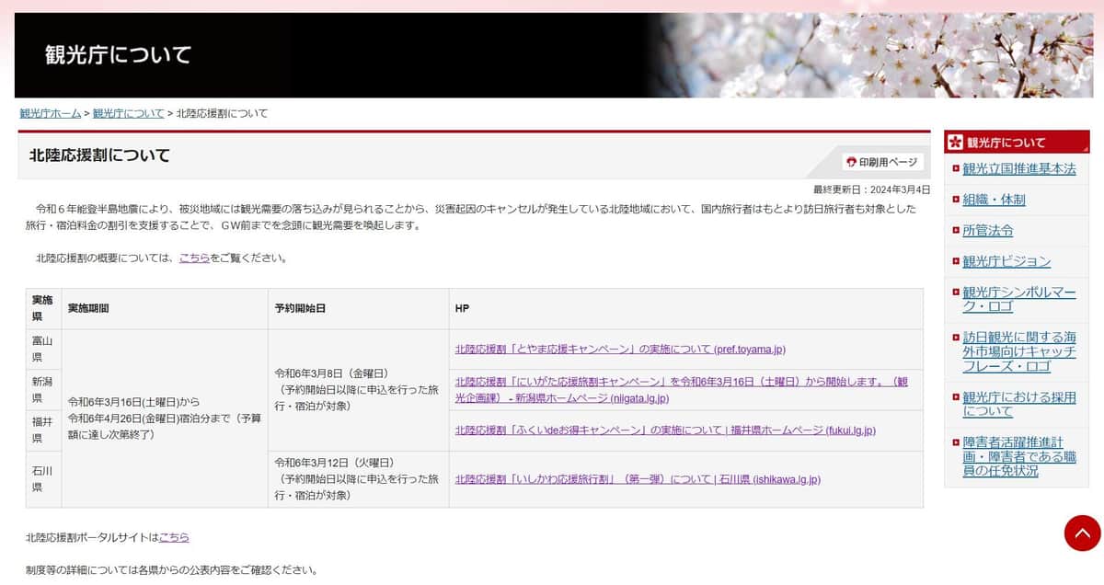Open the 訪日観光キャッチフレーズ・ロゴ sidebar page
Screen dimensions: 1104x585
pos(1016,353)
